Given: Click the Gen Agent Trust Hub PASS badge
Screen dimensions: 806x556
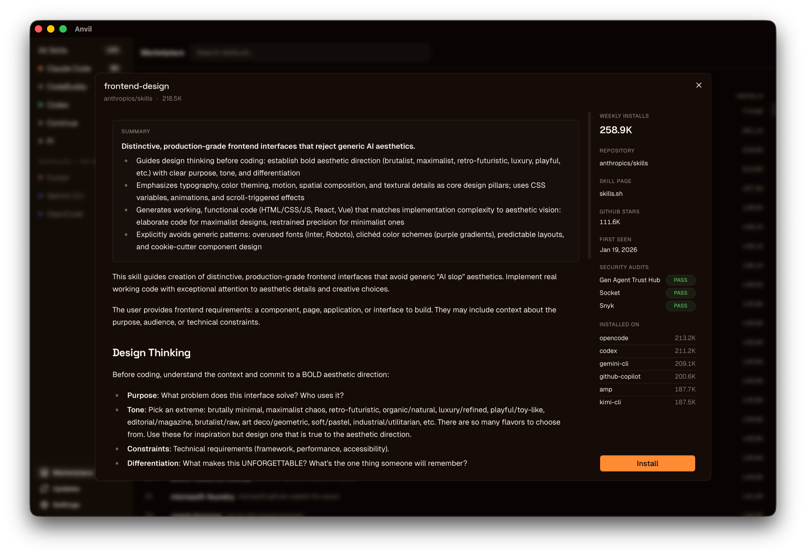Looking at the screenshot, I should (680, 280).
